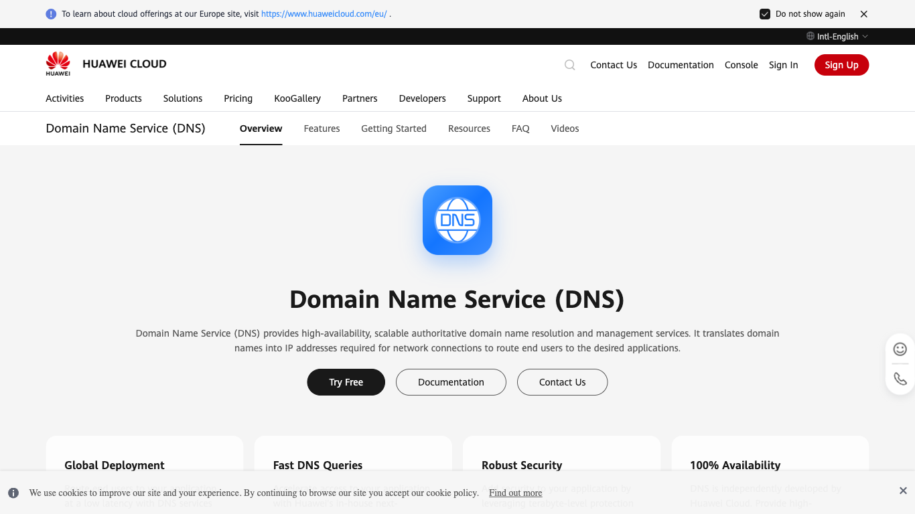Switch to the Getting Started tab
This screenshot has height=514, width=915.
coord(394,128)
